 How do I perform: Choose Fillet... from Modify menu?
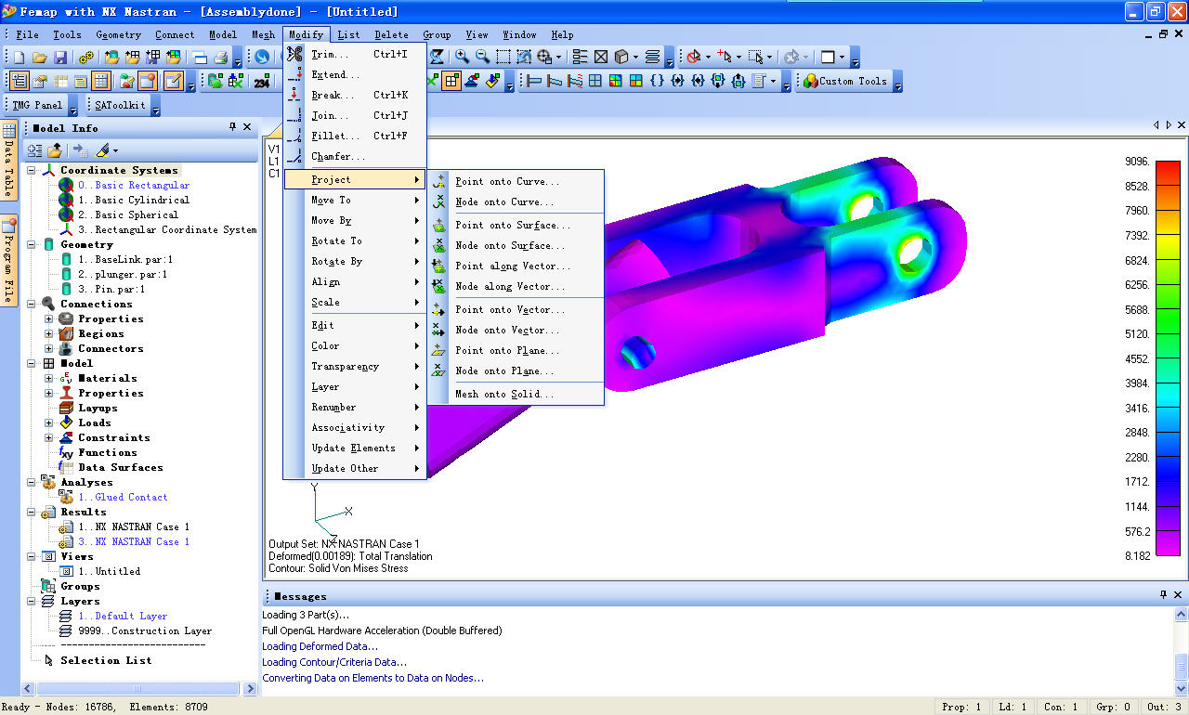tap(355, 136)
